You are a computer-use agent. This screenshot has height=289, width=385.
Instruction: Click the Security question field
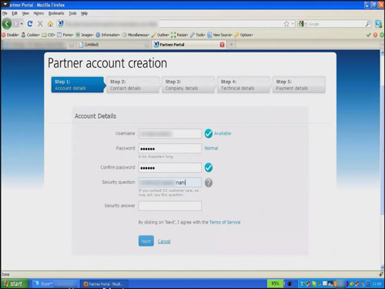click(170, 183)
